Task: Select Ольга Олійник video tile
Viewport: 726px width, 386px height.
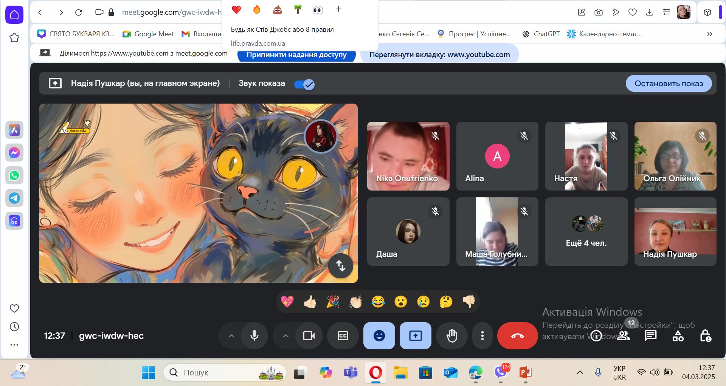Action: (675, 156)
